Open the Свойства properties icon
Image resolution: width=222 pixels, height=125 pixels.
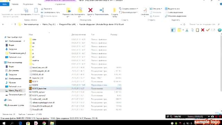pyautogui.click(x=145, y=10)
